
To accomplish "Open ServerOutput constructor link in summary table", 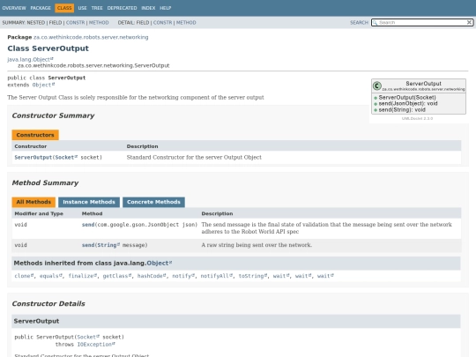I will click(x=33, y=157).
